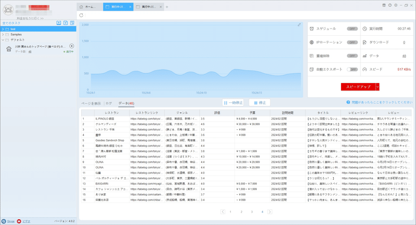
Task: Click the blue question mark help icon
Action: pos(348,102)
